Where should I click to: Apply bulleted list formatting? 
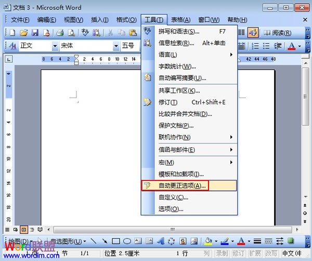coord(266,46)
